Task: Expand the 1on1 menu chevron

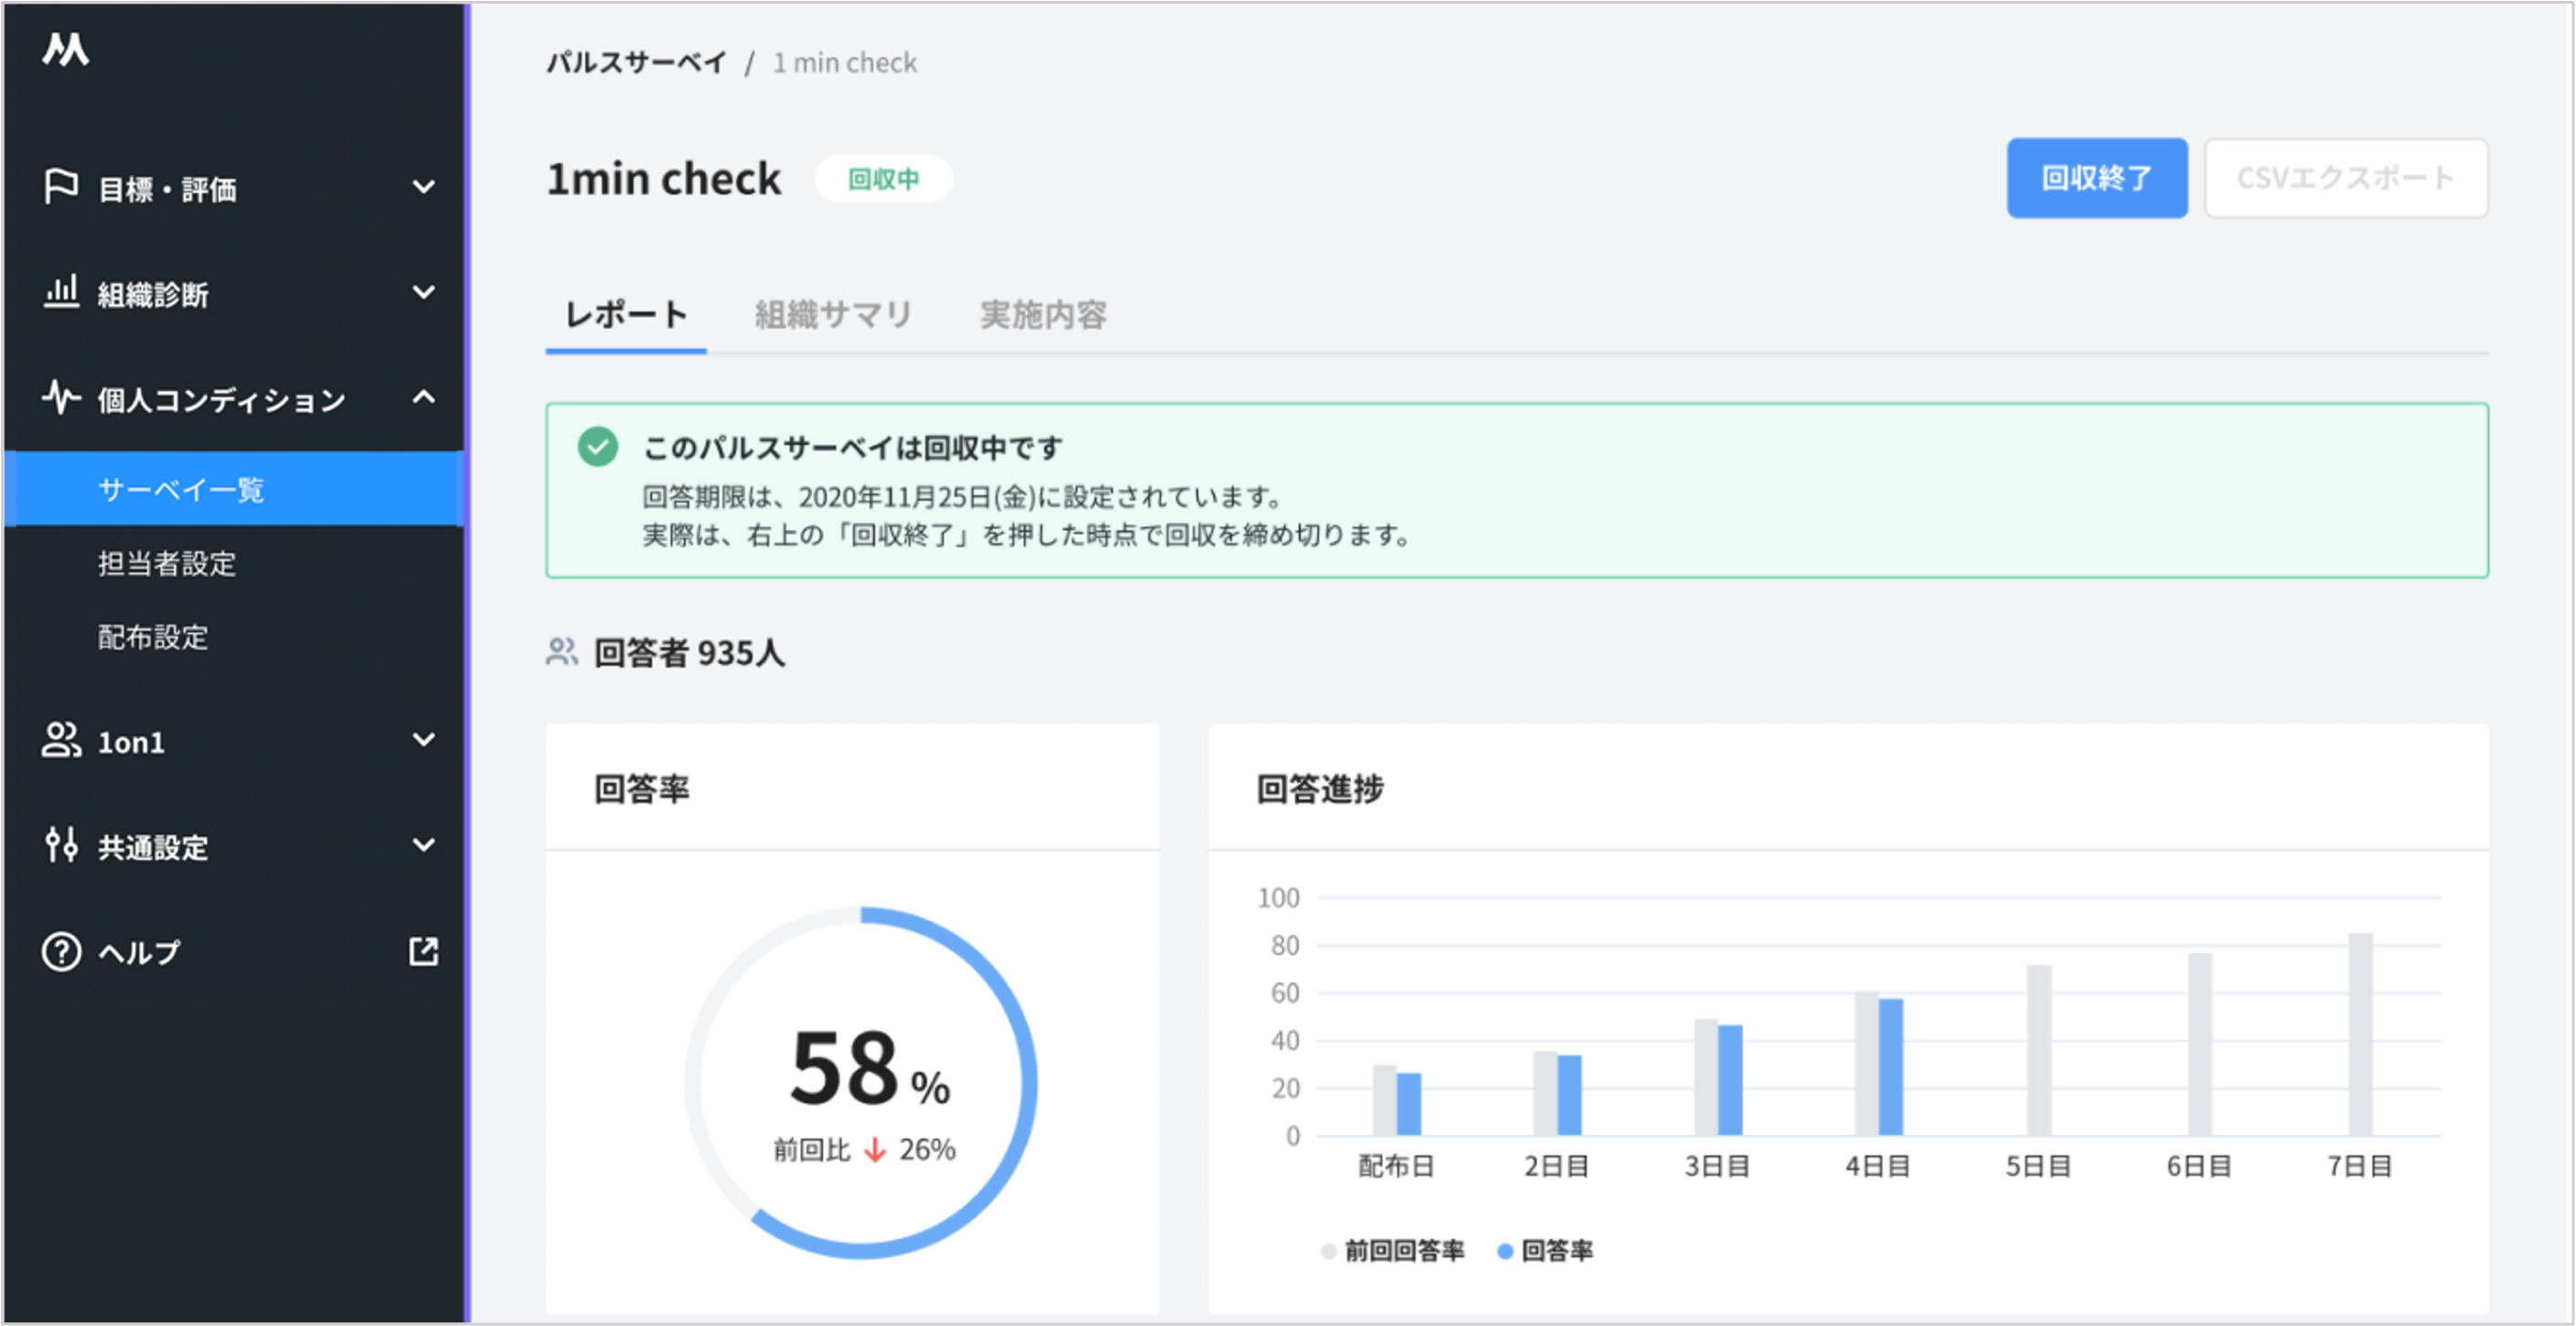Action: click(x=424, y=740)
